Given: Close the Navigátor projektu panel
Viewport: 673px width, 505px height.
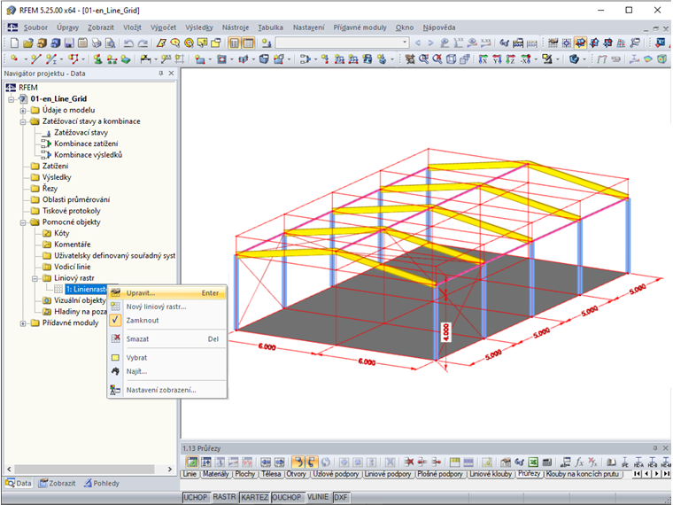Looking at the screenshot, I should 171,74.
